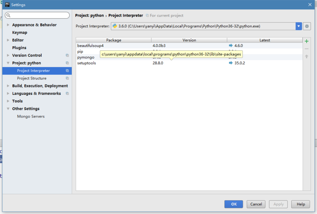Click the For current project icon
Image resolution: width=317 pixels, height=214 pixels.
[147, 15]
